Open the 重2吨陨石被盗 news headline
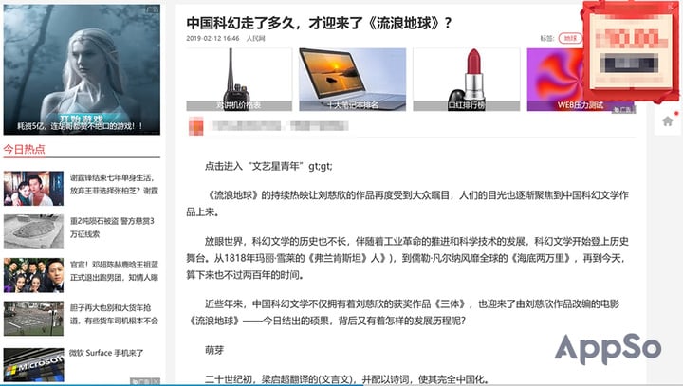The image size is (683, 386). 112,228
